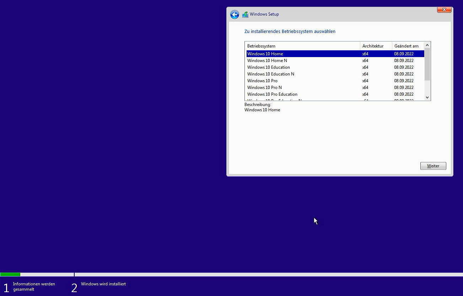Screen dimensions: 463x296
Task: Click date 08.09.2022 in Windows 10 Education row
Action: point(404,67)
